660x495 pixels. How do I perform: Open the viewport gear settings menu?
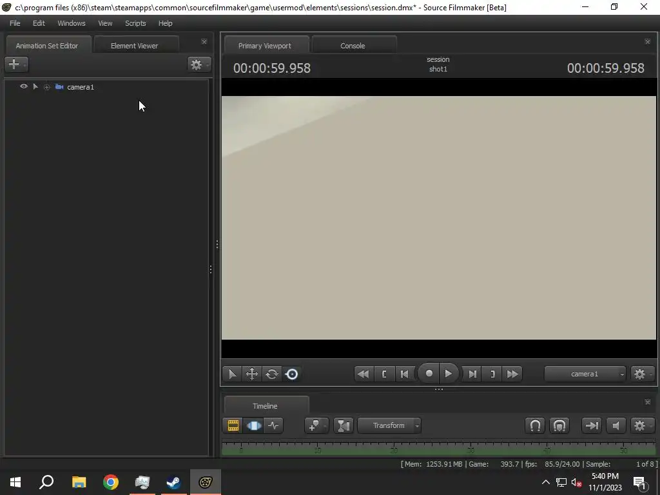(x=641, y=374)
